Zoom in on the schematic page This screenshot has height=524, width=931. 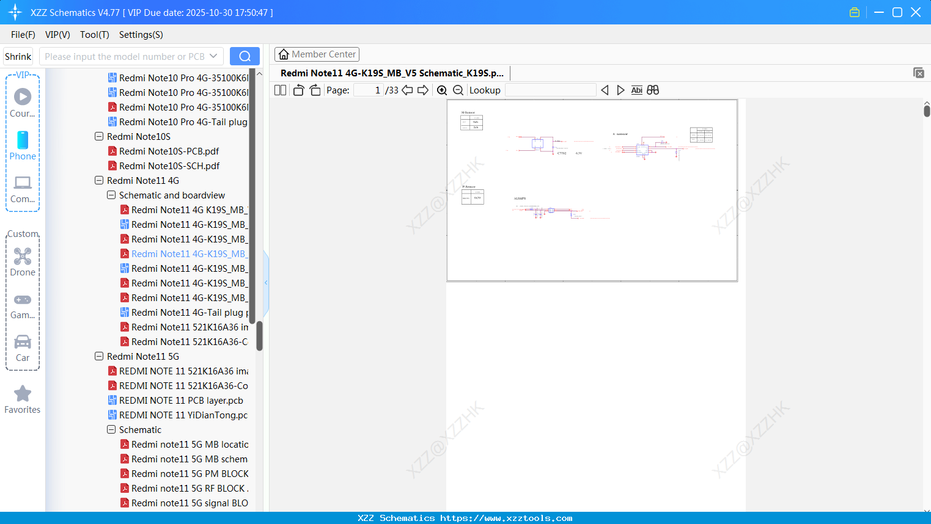tap(441, 90)
